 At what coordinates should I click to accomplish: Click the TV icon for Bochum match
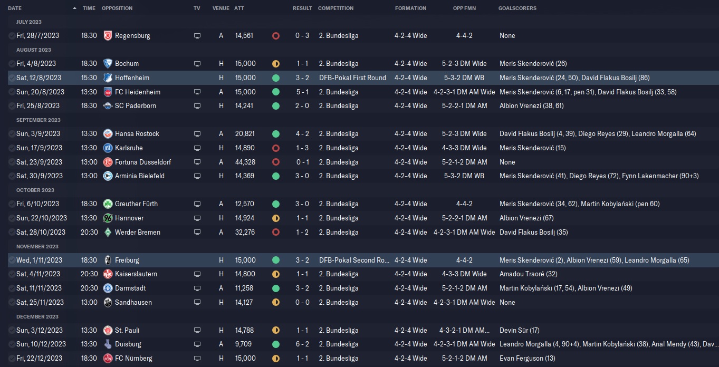click(x=197, y=64)
